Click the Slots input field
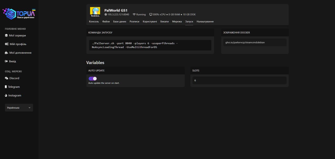Image resolution: width=335 pixels, height=159 pixels. click(239, 80)
